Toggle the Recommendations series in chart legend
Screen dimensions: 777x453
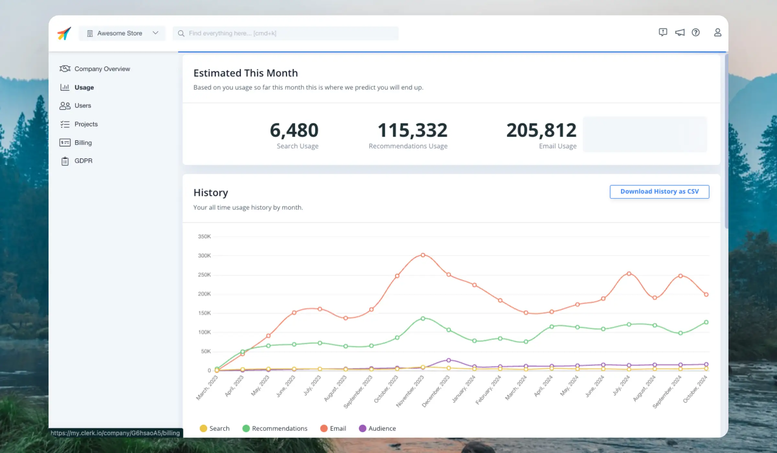275,428
